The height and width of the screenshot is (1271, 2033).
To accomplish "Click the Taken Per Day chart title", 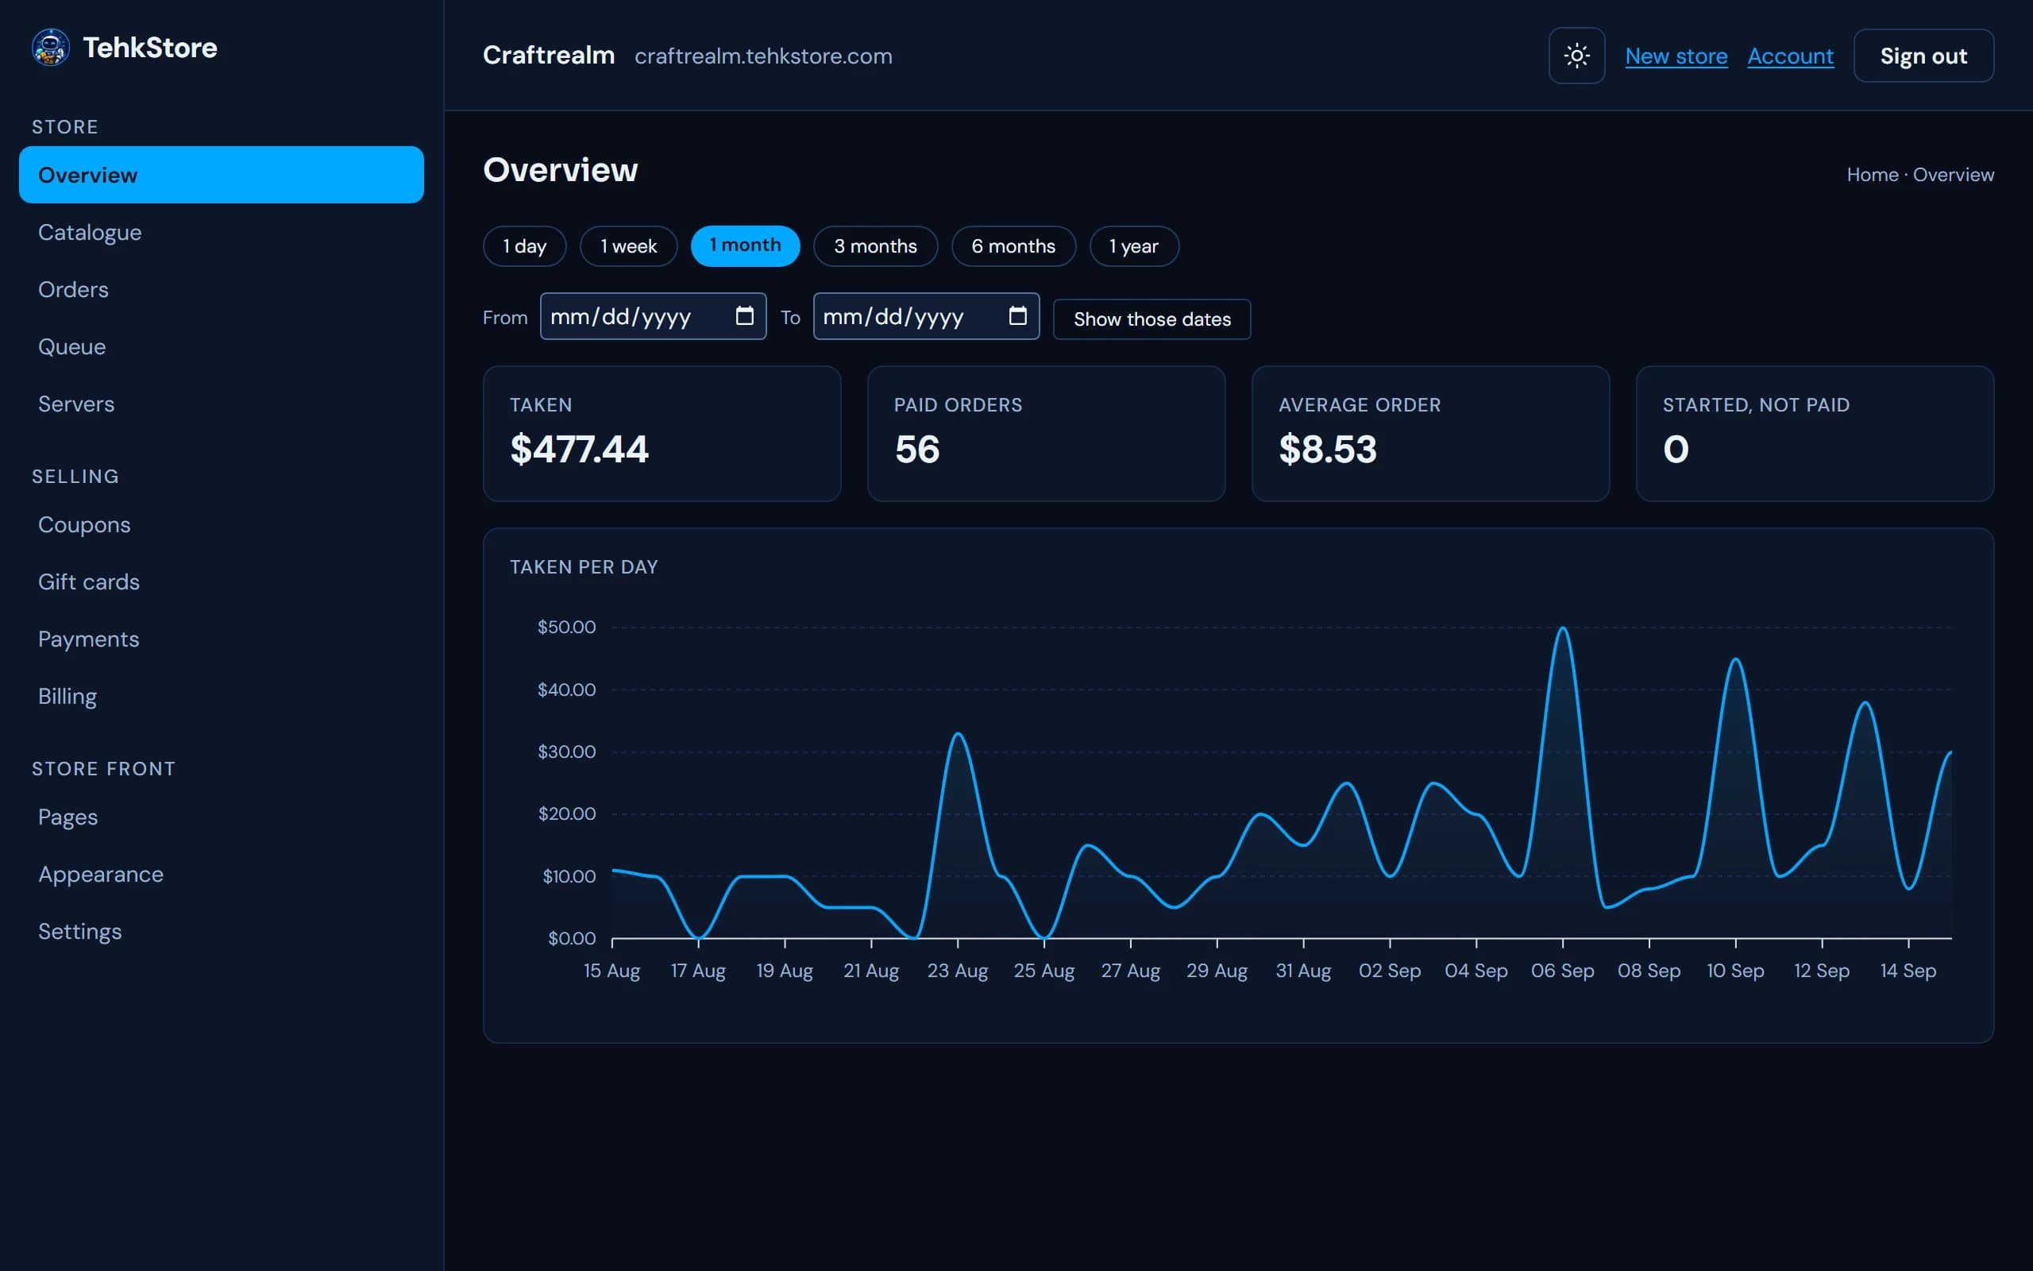I will pos(584,567).
